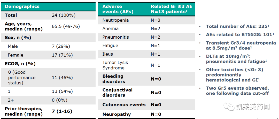Viewport: 279px width, 119px height.
Task: Click the N=8 value for Neutropenia
Action: [x=156, y=20]
